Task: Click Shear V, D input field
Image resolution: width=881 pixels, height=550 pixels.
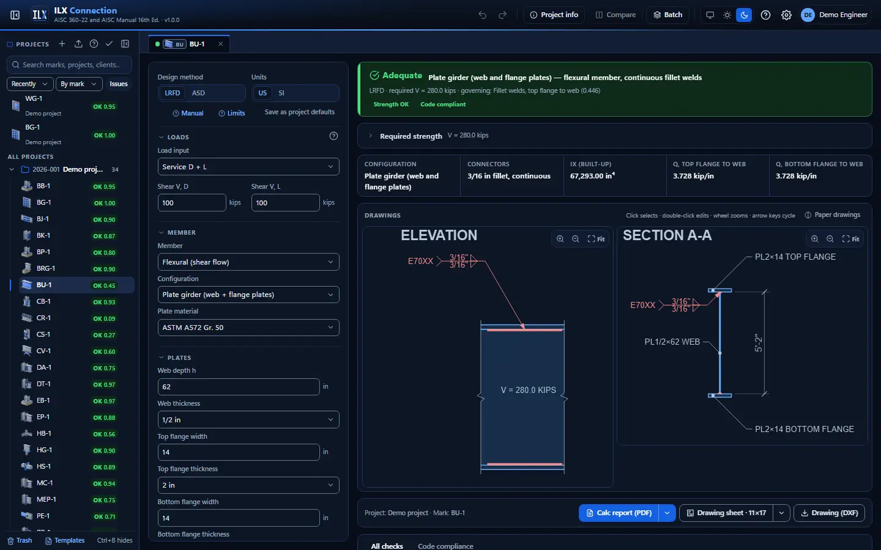Action: [192, 202]
